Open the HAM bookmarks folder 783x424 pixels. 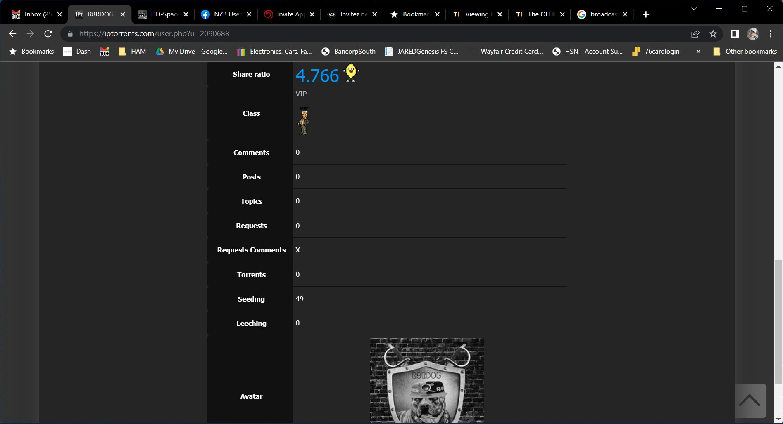click(x=132, y=52)
